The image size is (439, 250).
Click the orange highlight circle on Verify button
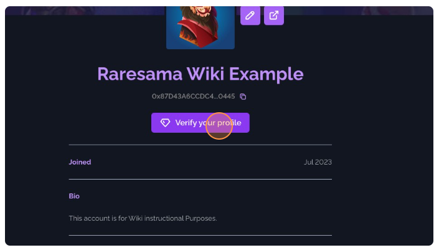[219, 126]
